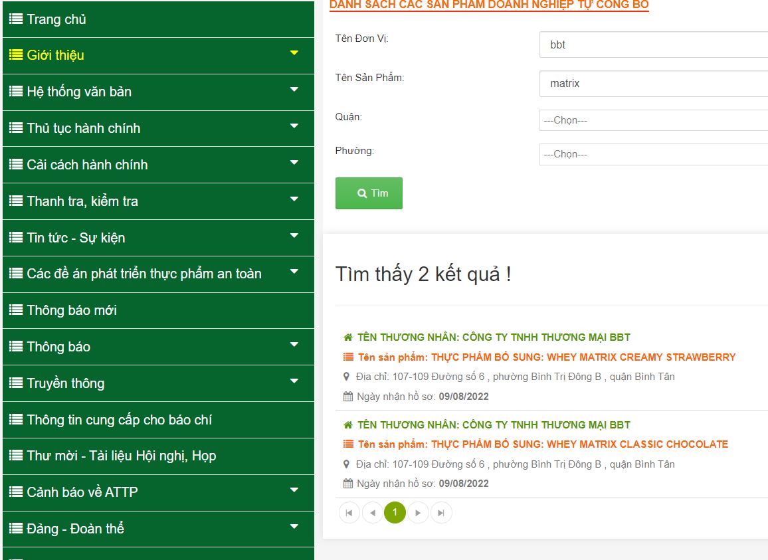Click the calendar icon in the Classic Chocolate result
768x560 pixels.
(x=347, y=484)
